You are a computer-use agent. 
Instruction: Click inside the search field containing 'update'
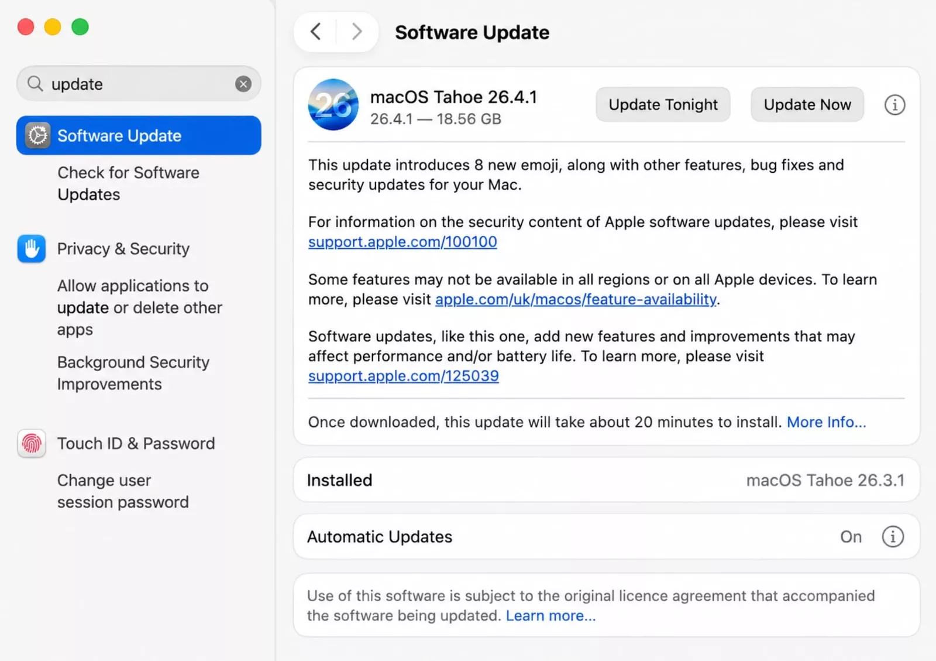(139, 84)
